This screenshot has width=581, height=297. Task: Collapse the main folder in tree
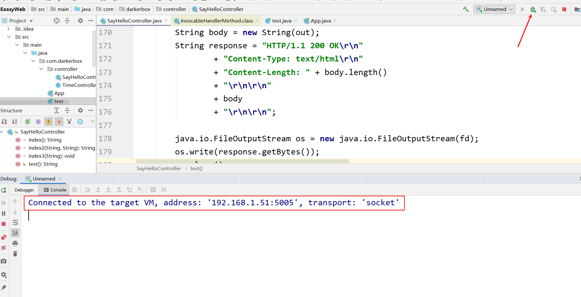point(17,45)
